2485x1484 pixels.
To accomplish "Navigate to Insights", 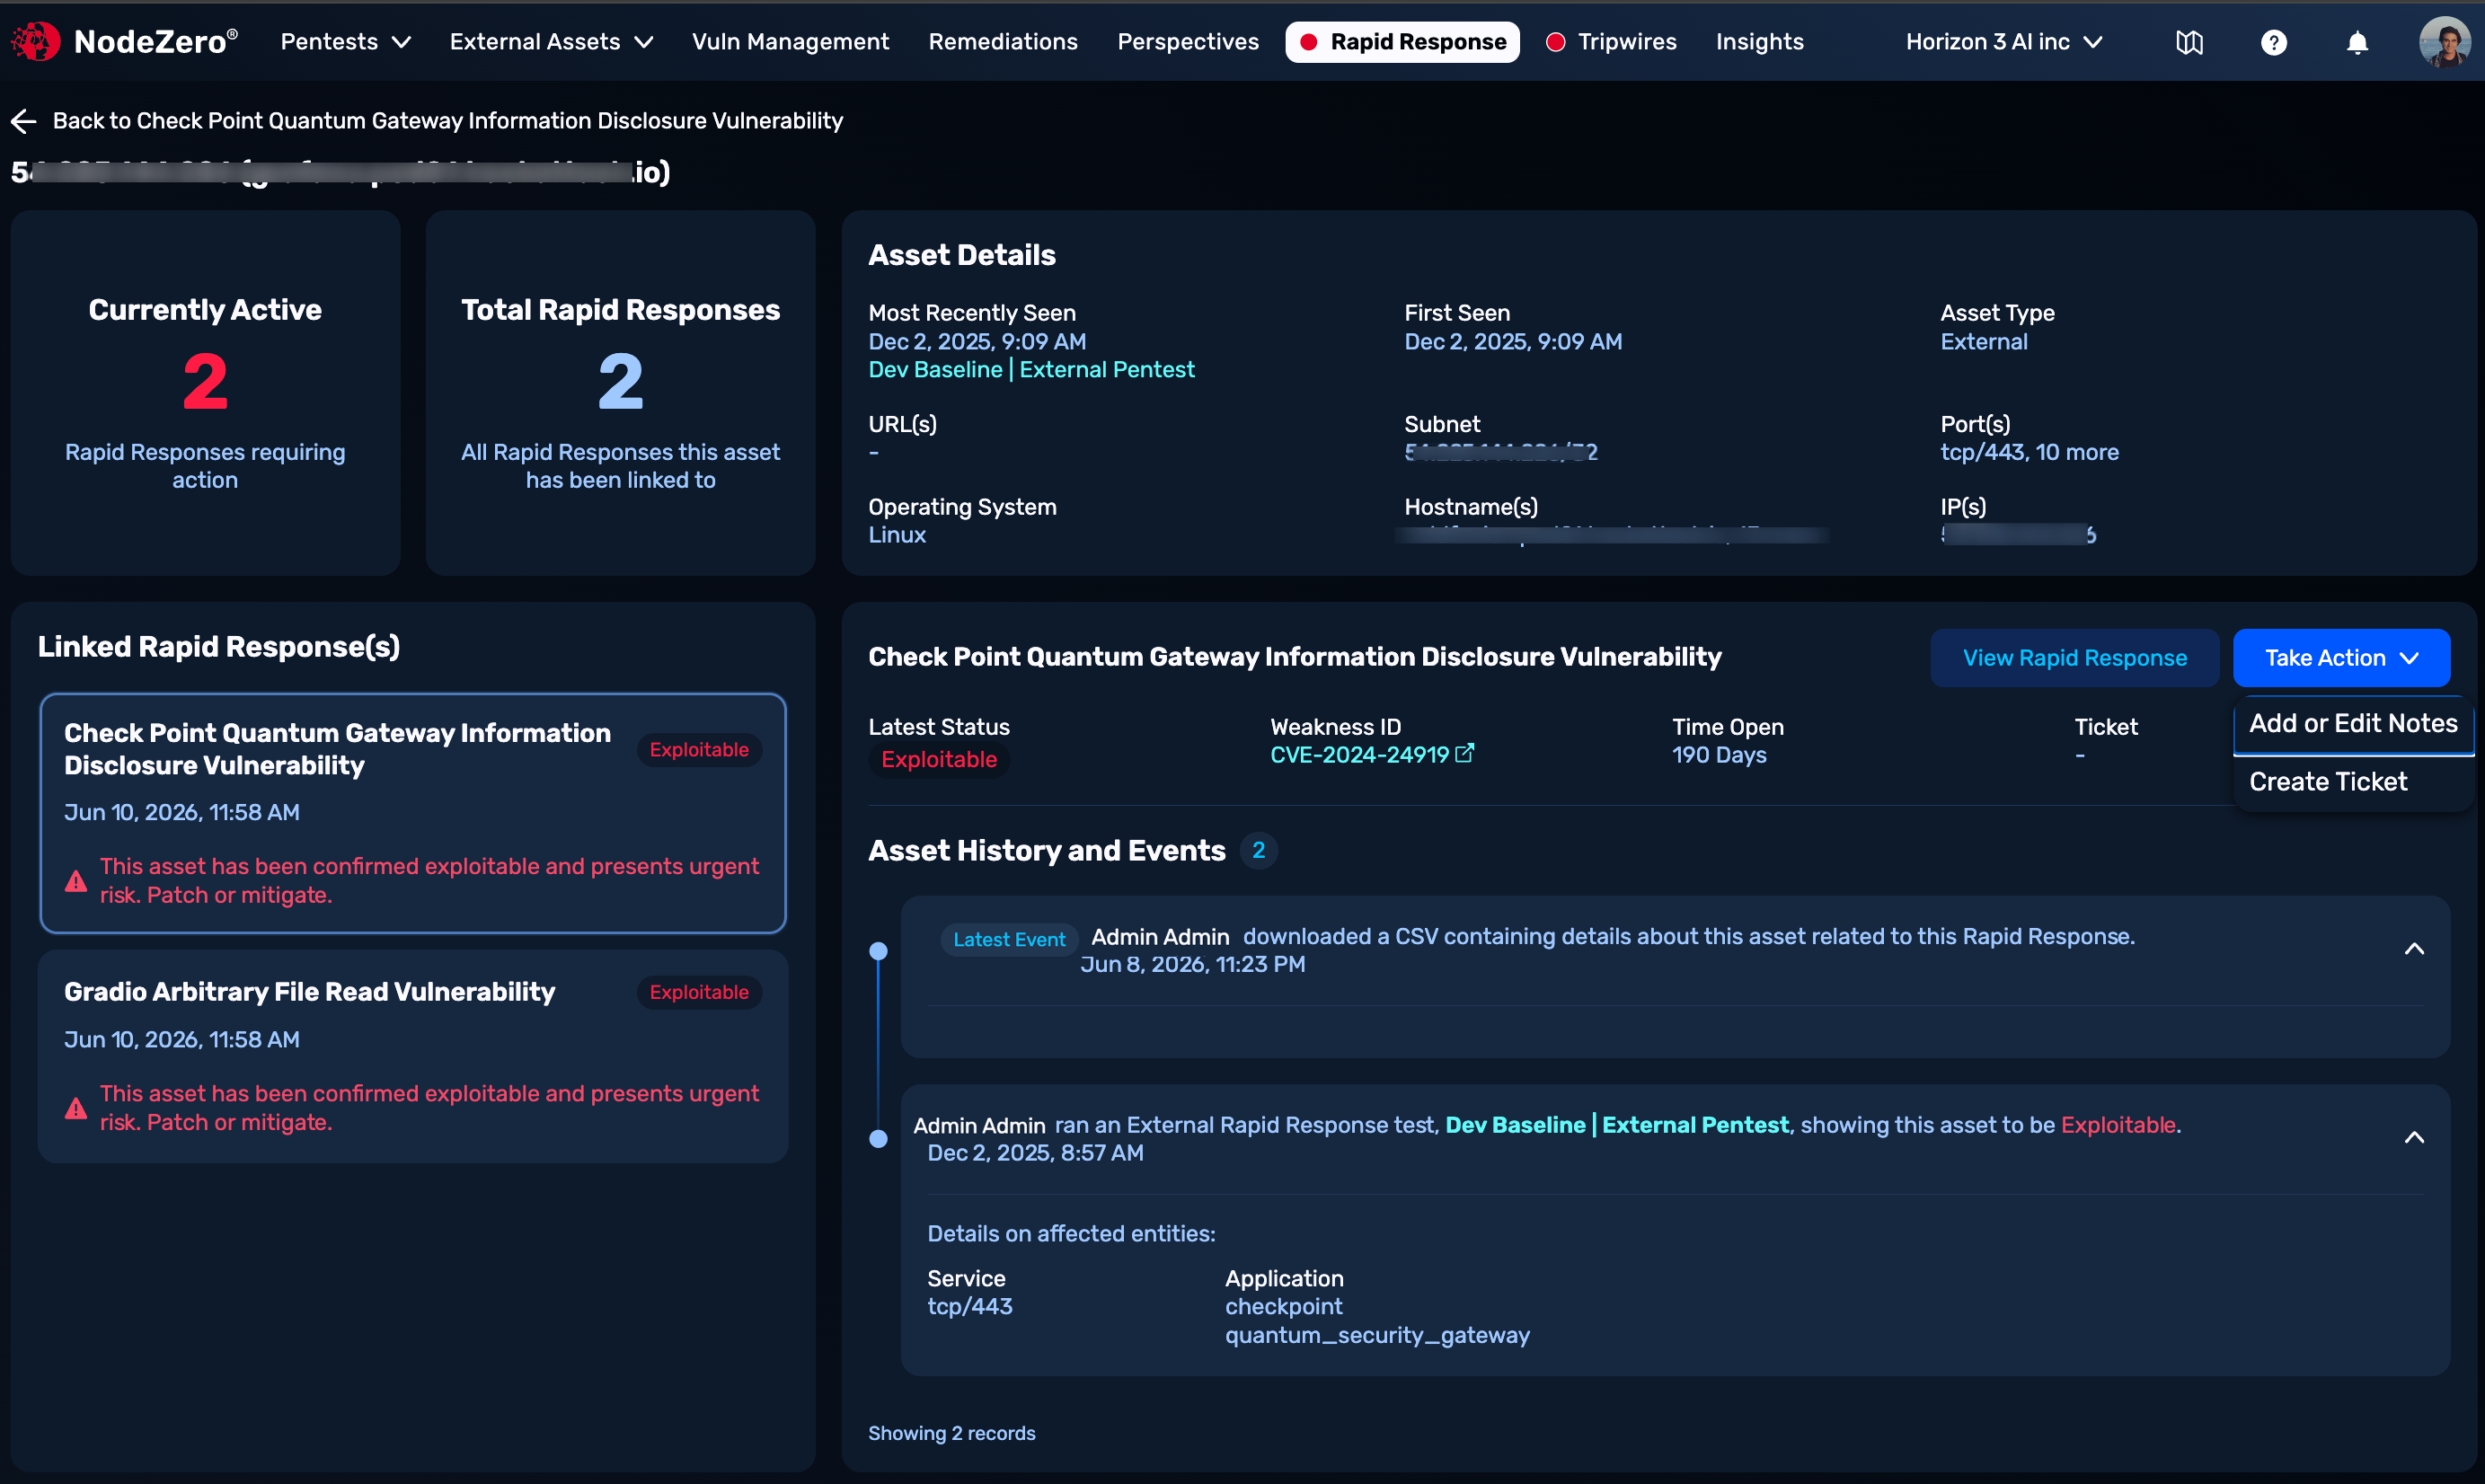I will click(x=1759, y=42).
